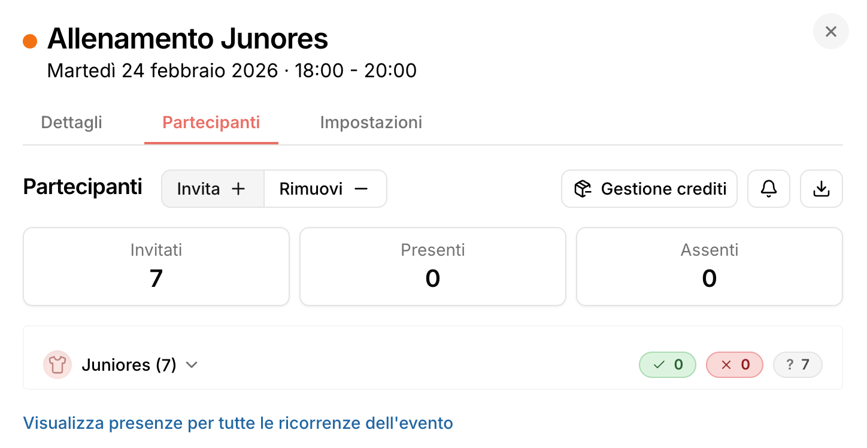This screenshot has width=867, height=448.
Task: Click the bell notification icon
Action: tap(769, 189)
